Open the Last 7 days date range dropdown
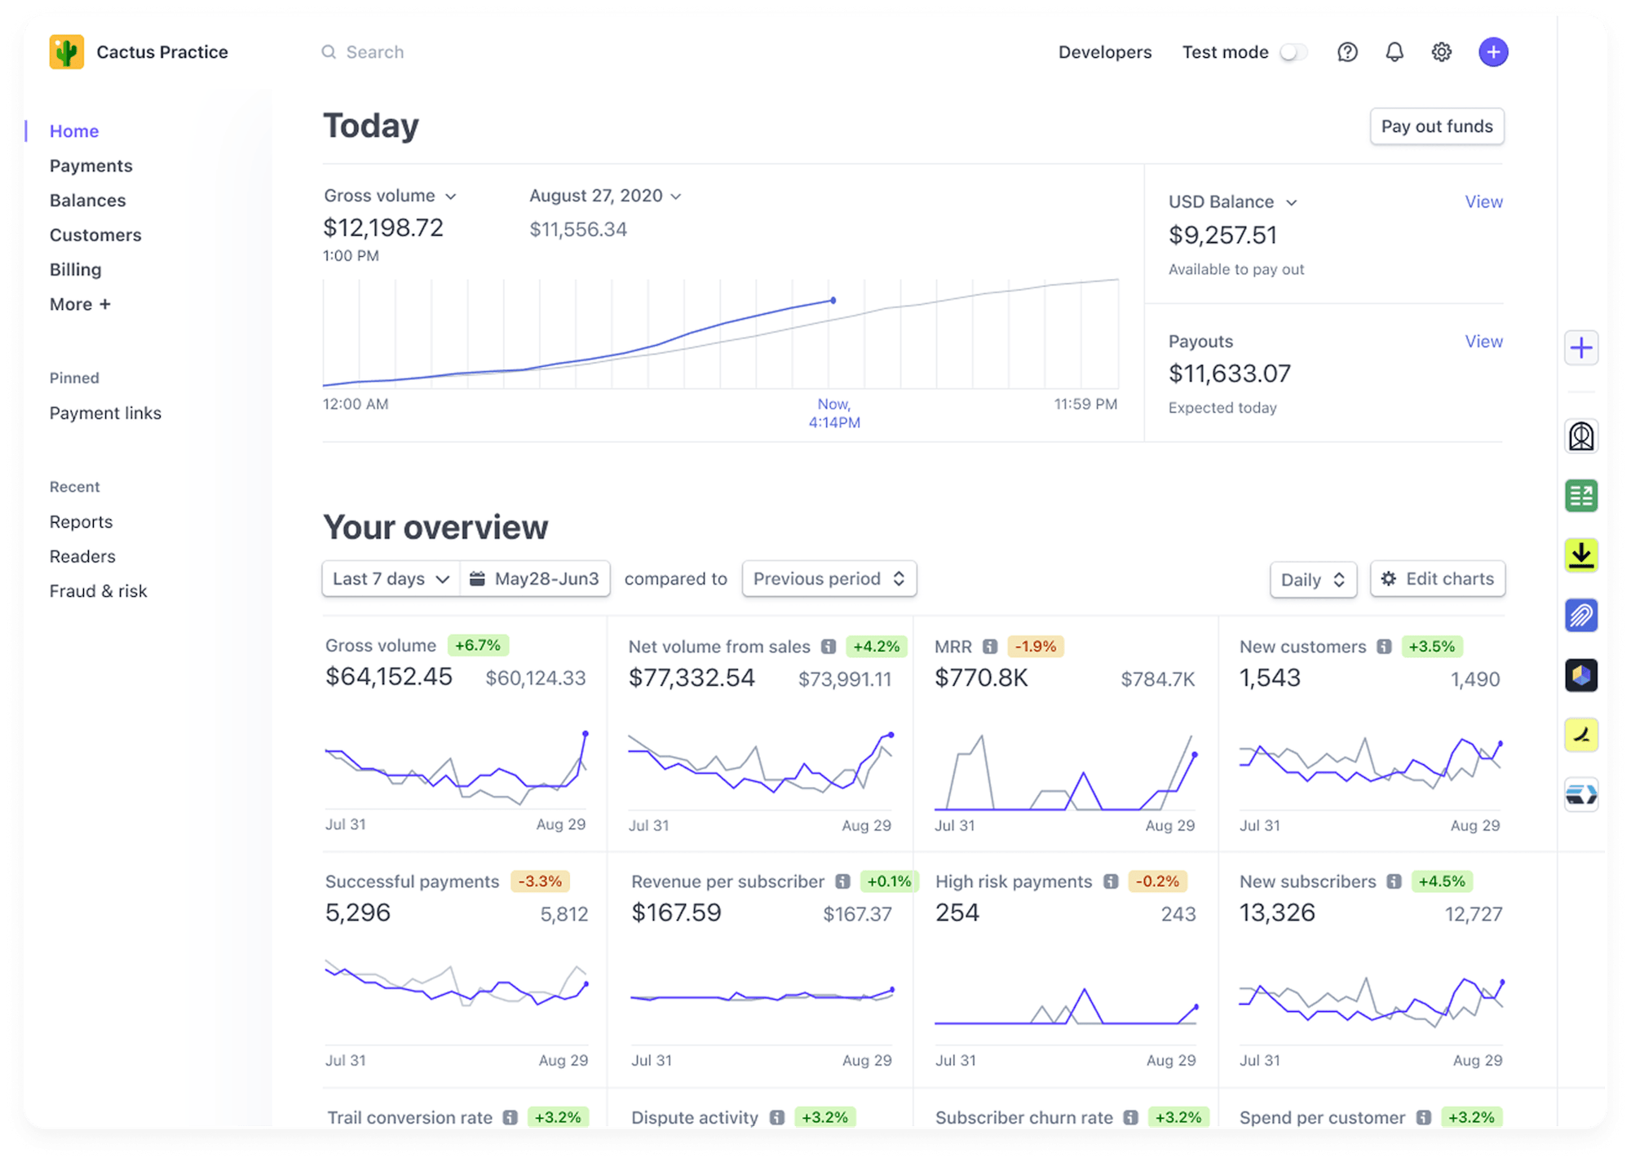 tap(390, 578)
